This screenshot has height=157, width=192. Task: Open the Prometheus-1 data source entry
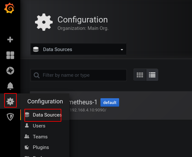(x=111, y=105)
